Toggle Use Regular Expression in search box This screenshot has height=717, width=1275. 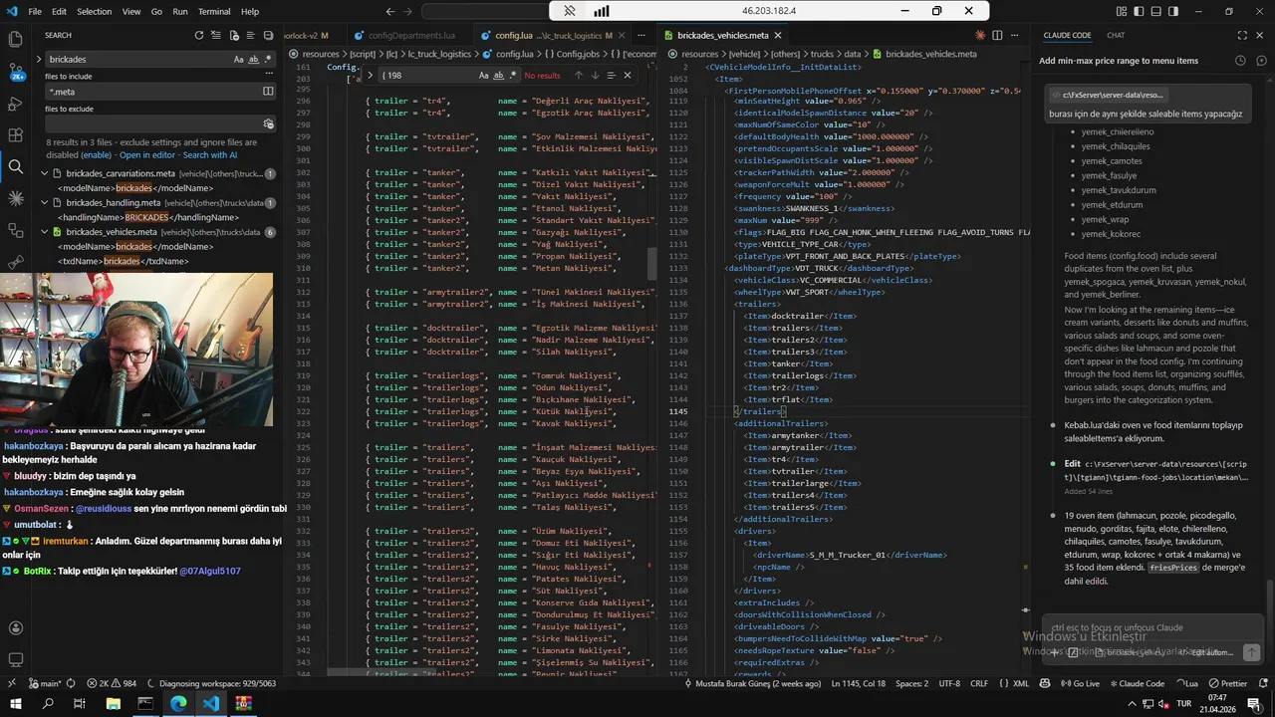tap(268, 60)
